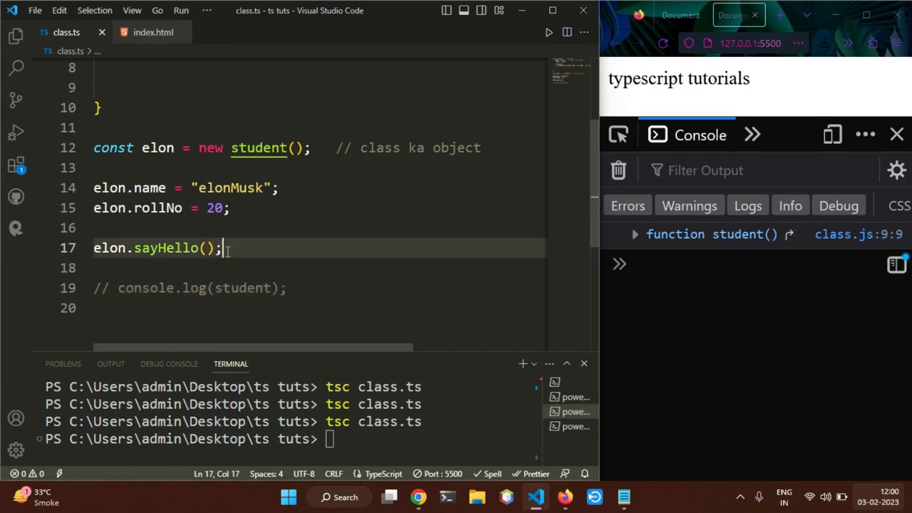Open the Run and Debug view
This screenshot has height=513, width=912.
tap(16, 133)
